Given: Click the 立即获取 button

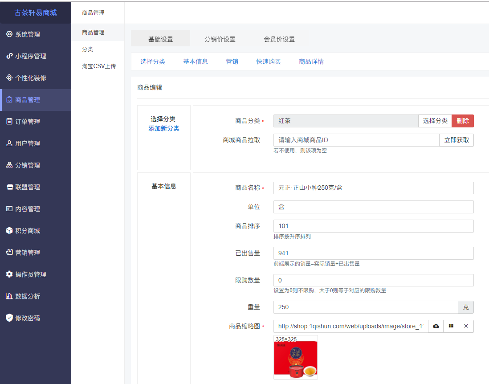Looking at the screenshot, I should pyautogui.click(x=456, y=140).
